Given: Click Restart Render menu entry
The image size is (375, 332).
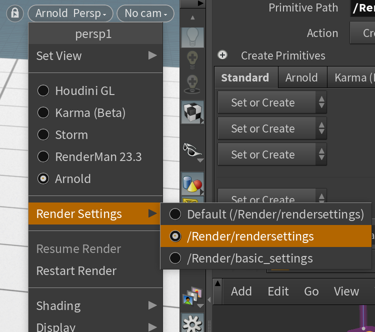Looking at the screenshot, I should [x=95, y=271].
